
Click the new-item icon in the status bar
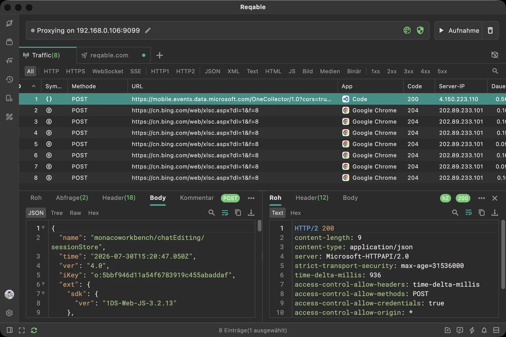click(448, 330)
